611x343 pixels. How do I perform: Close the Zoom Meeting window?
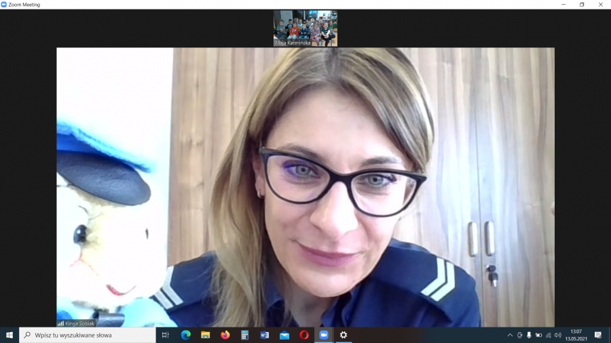tap(601, 5)
